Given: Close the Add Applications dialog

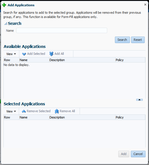Looking at the screenshot, I should [145, 5].
